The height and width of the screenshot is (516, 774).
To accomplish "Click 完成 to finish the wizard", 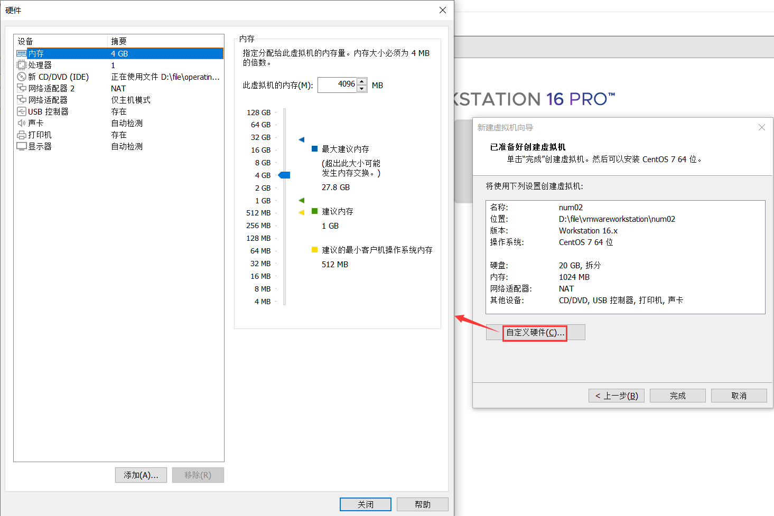I will pyautogui.click(x=678, y=396).
